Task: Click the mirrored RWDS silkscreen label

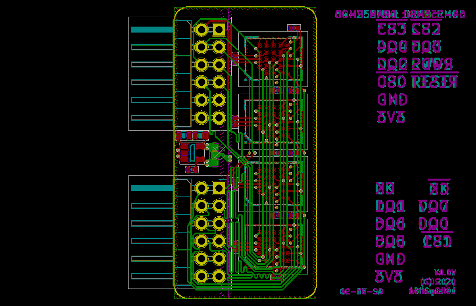Action: pyautogui.click(x=432, y=64)
